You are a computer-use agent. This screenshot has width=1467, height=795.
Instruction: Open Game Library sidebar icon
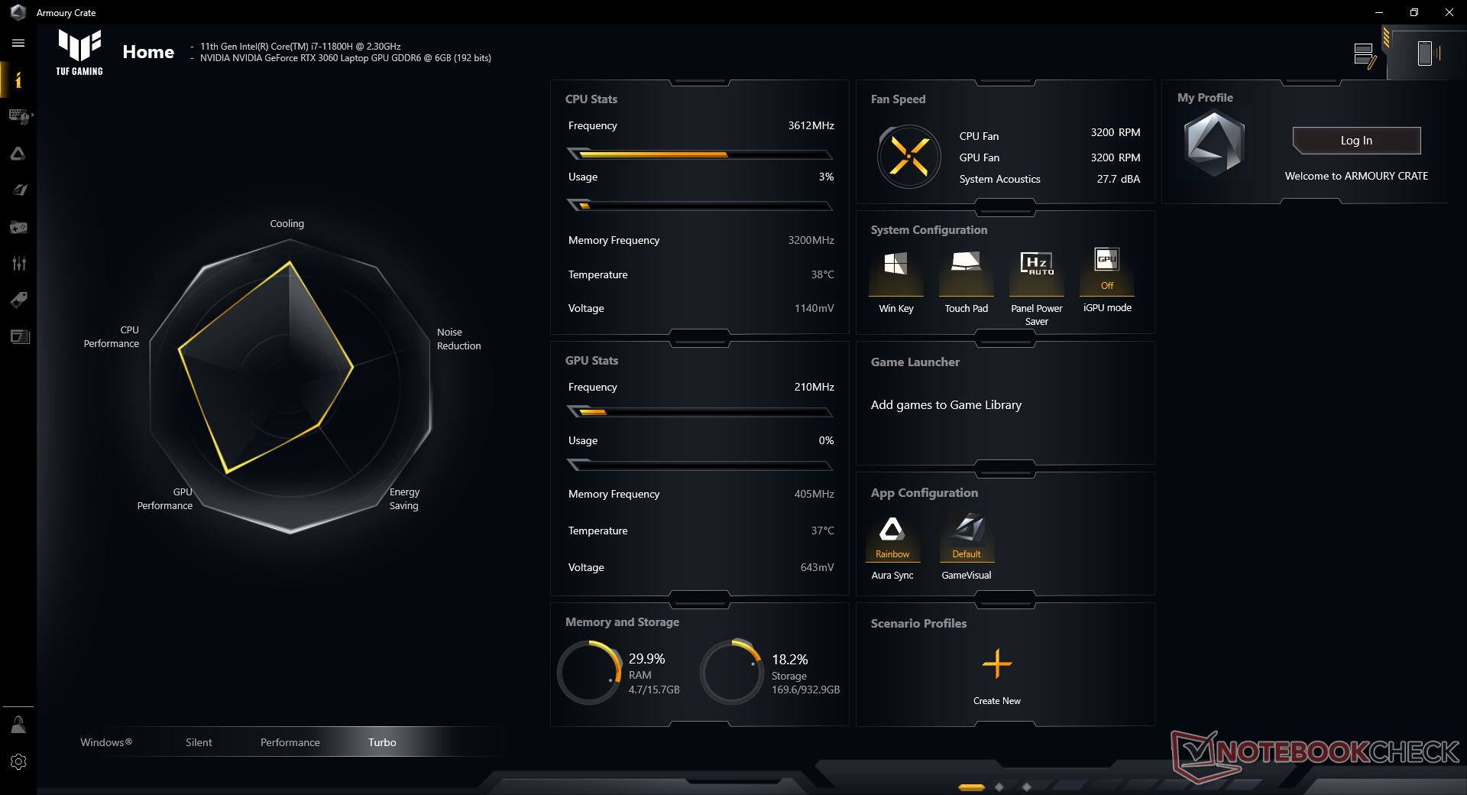click(x=18, y=227)
